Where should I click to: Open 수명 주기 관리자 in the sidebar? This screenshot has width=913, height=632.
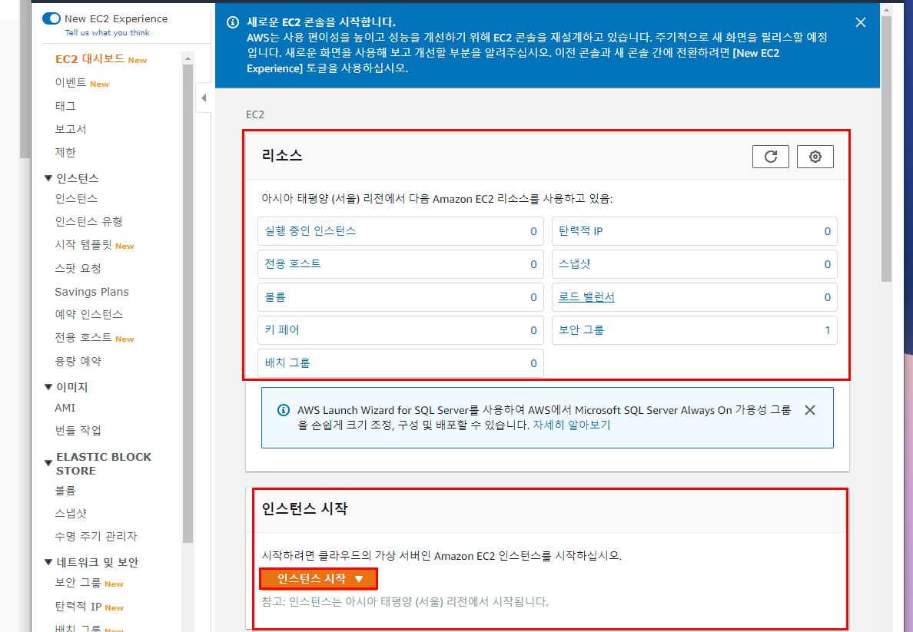(96, 537)
